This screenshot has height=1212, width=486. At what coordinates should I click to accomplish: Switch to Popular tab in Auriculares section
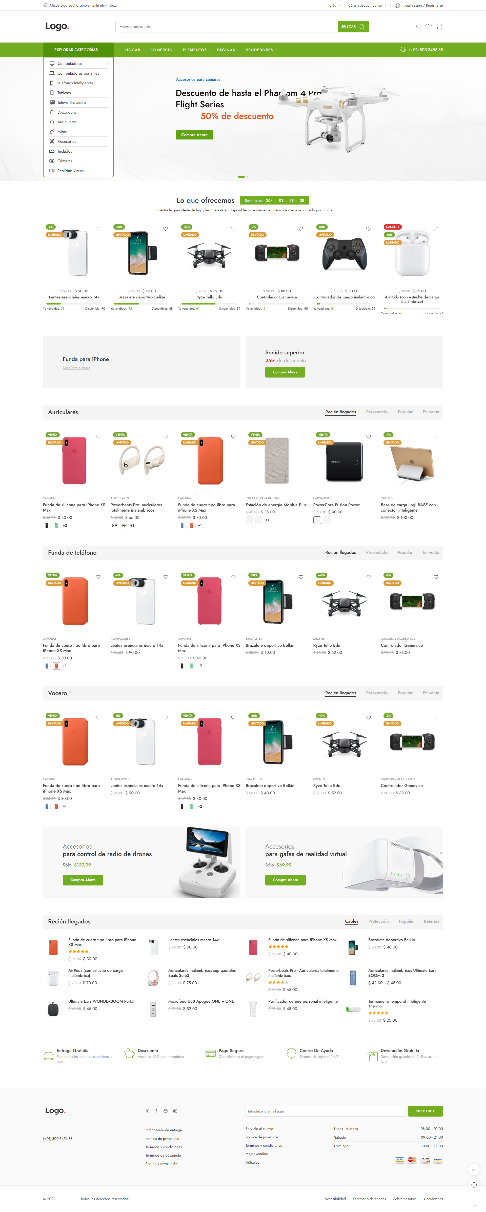404,412
